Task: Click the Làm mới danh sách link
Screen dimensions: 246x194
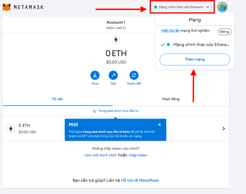Action: click(100, 155)
